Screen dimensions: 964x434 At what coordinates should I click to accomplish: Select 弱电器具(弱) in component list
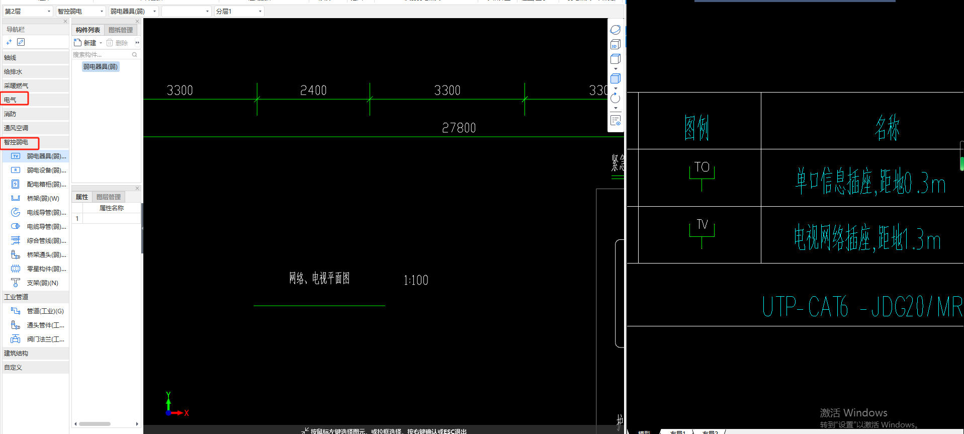[101, 66]
